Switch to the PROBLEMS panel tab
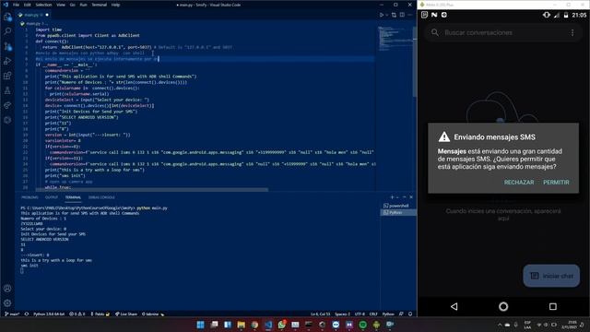Image resolution: width=590 pixels, height=332 pixels. (29, 197)
